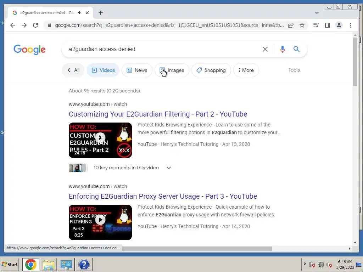Switch to the Shopping tab
363x272 pixels.
tap(211, 70)
